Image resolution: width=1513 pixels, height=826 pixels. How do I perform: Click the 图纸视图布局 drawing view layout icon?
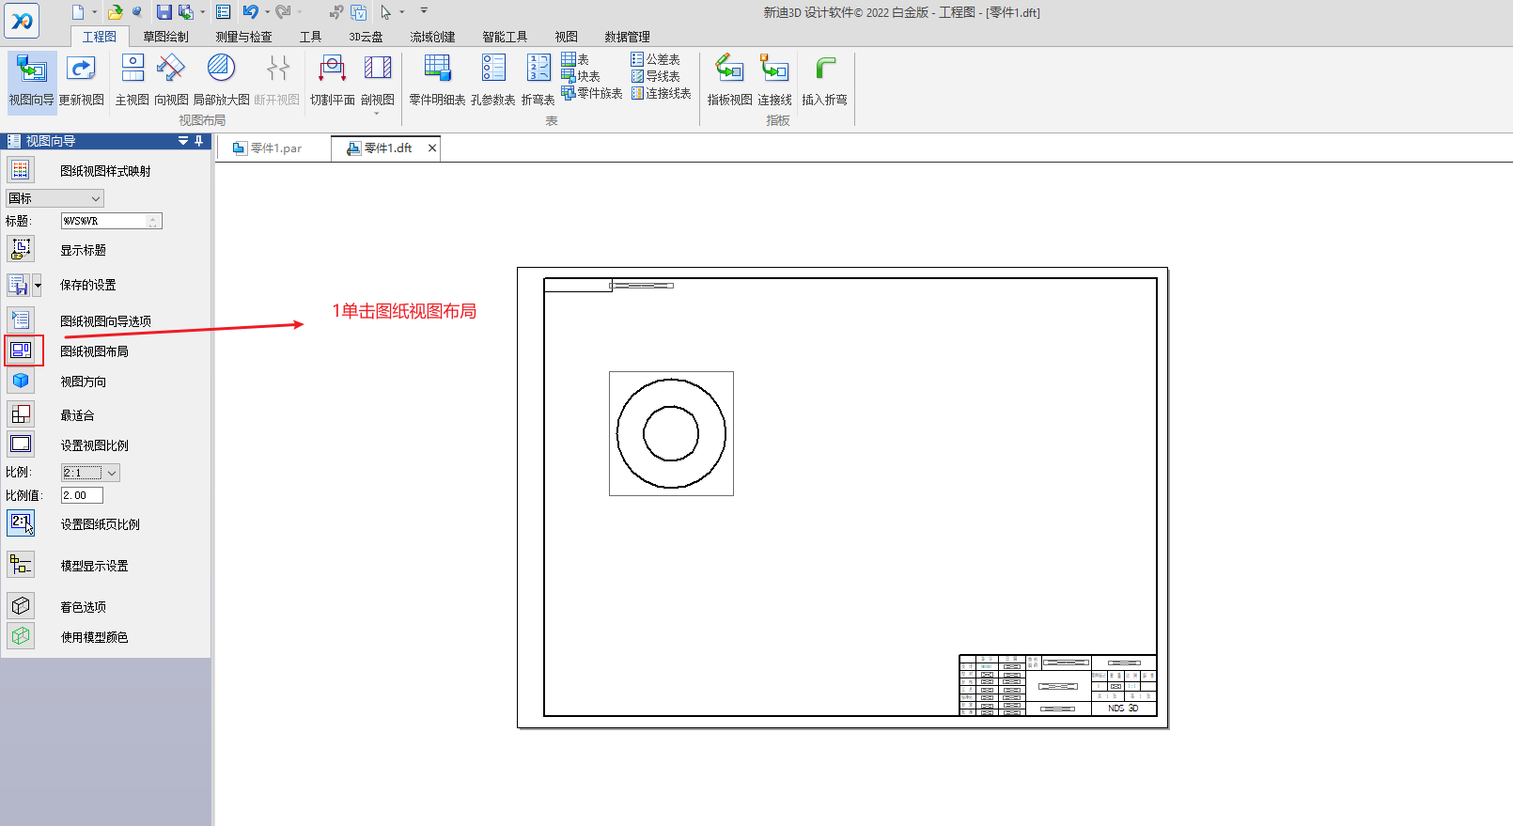point(22,351)
